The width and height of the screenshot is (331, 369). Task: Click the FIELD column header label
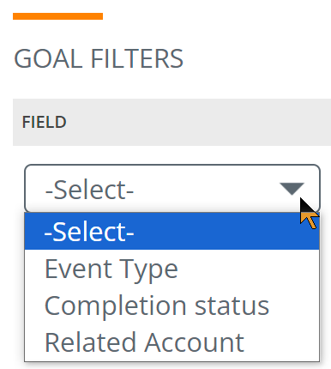(x=45, y=122)
